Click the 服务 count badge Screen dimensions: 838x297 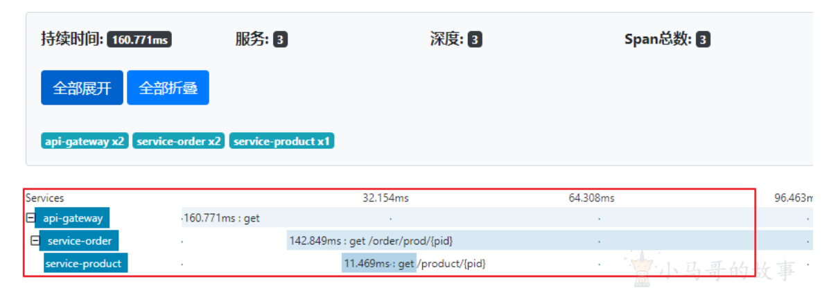[x=280, y=40]
